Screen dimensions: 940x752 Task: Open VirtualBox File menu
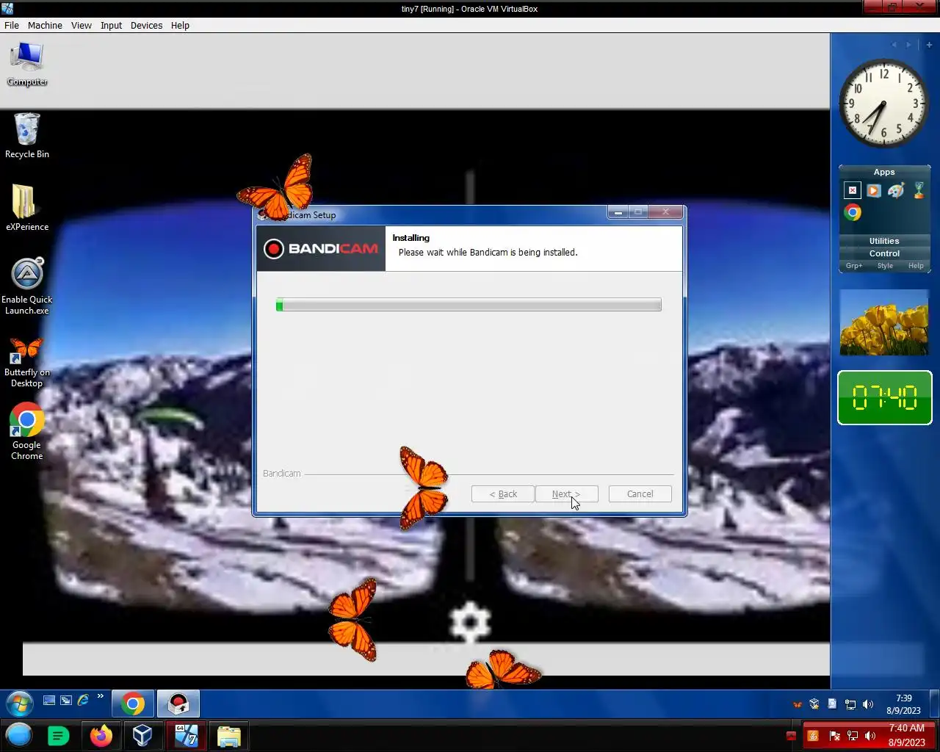coord(12,25)
